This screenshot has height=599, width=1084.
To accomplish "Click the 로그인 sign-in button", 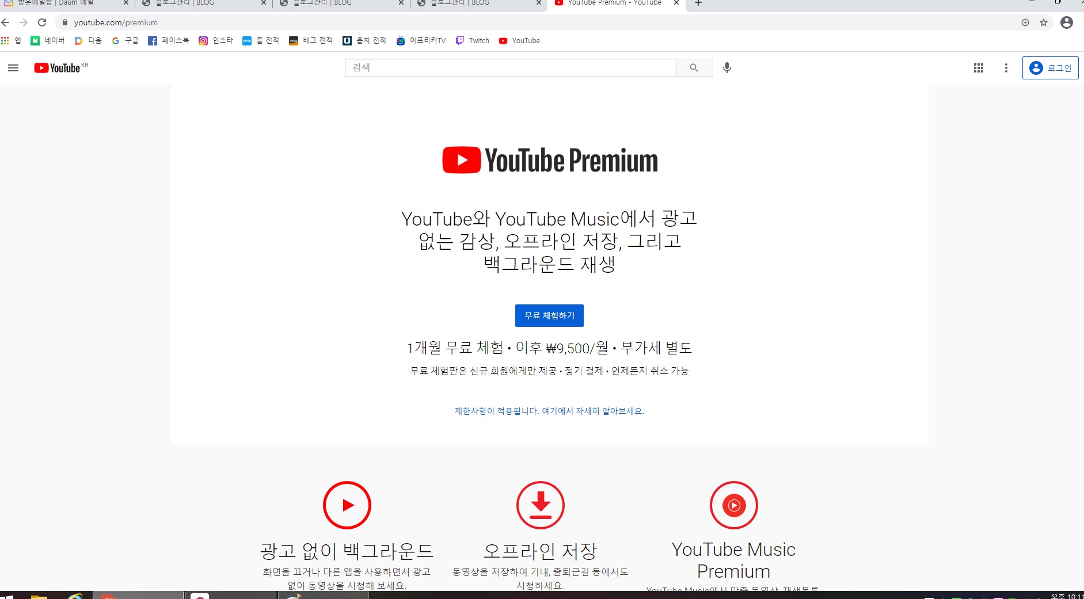I will tap(1050, 68).
